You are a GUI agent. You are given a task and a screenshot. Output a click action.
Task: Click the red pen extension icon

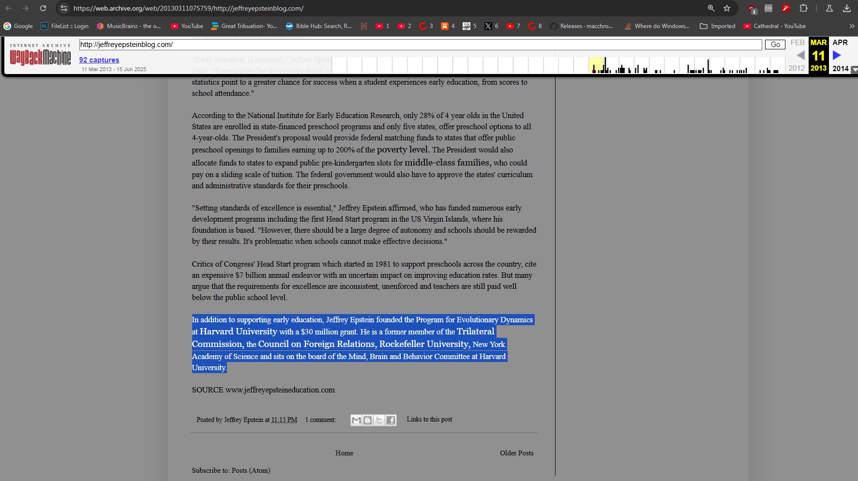tap(786, 8)
